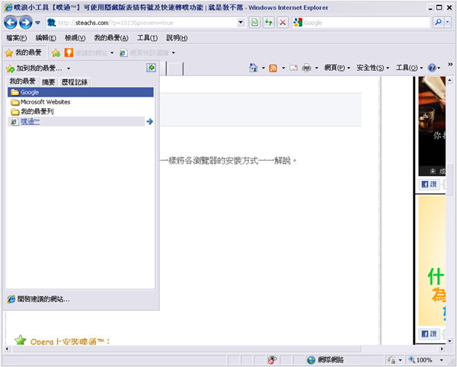Click the Help question mark icon
Image resolution: width=457 pixels, height=367 pixels.
tap(432, 69)
